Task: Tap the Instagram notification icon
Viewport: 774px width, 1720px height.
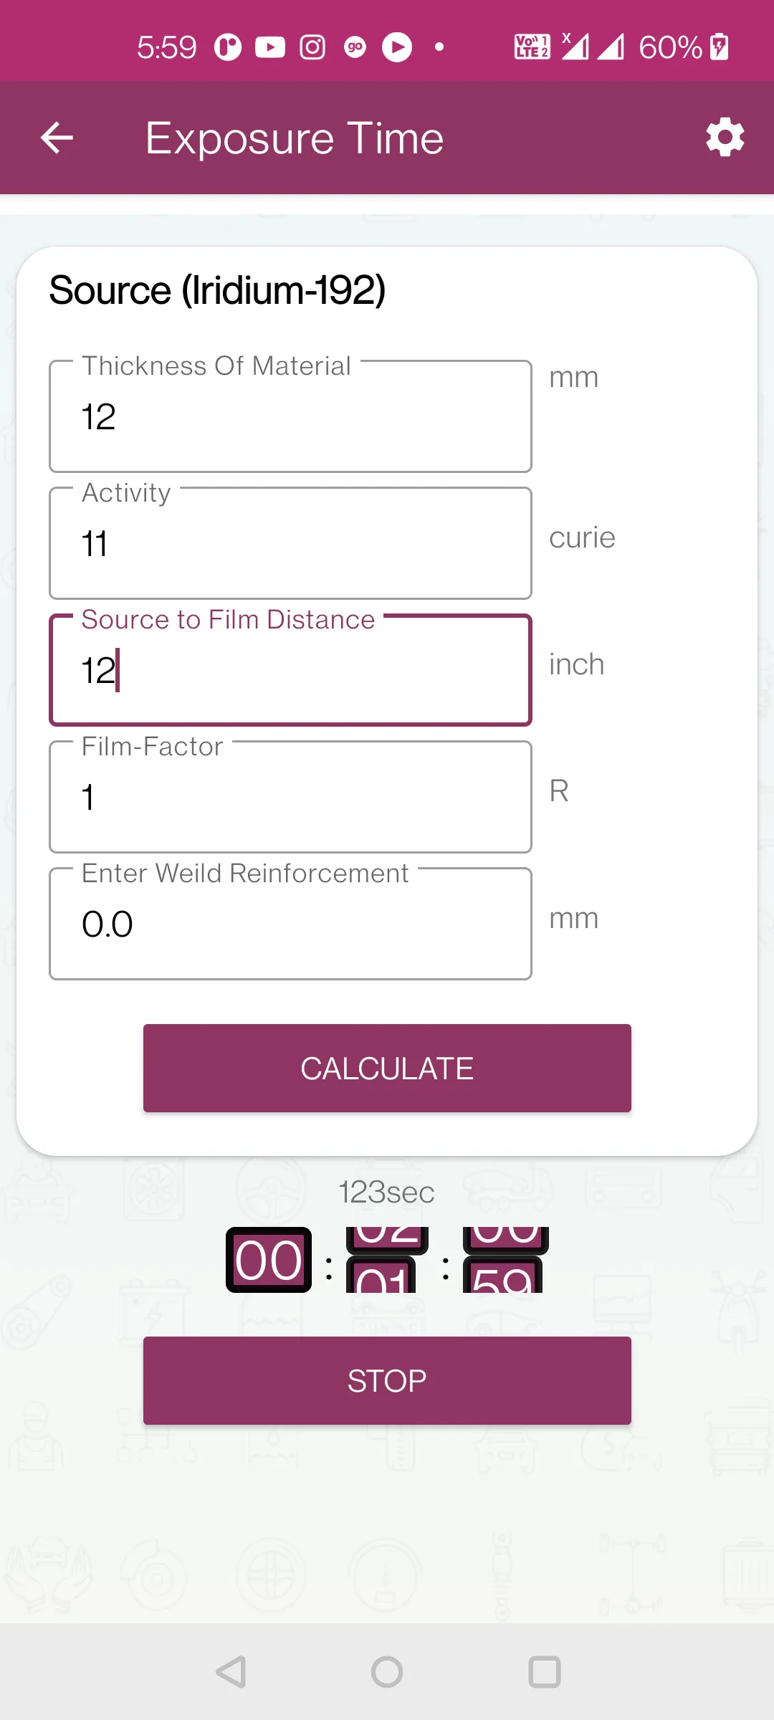Action: (x=312, y=47)
